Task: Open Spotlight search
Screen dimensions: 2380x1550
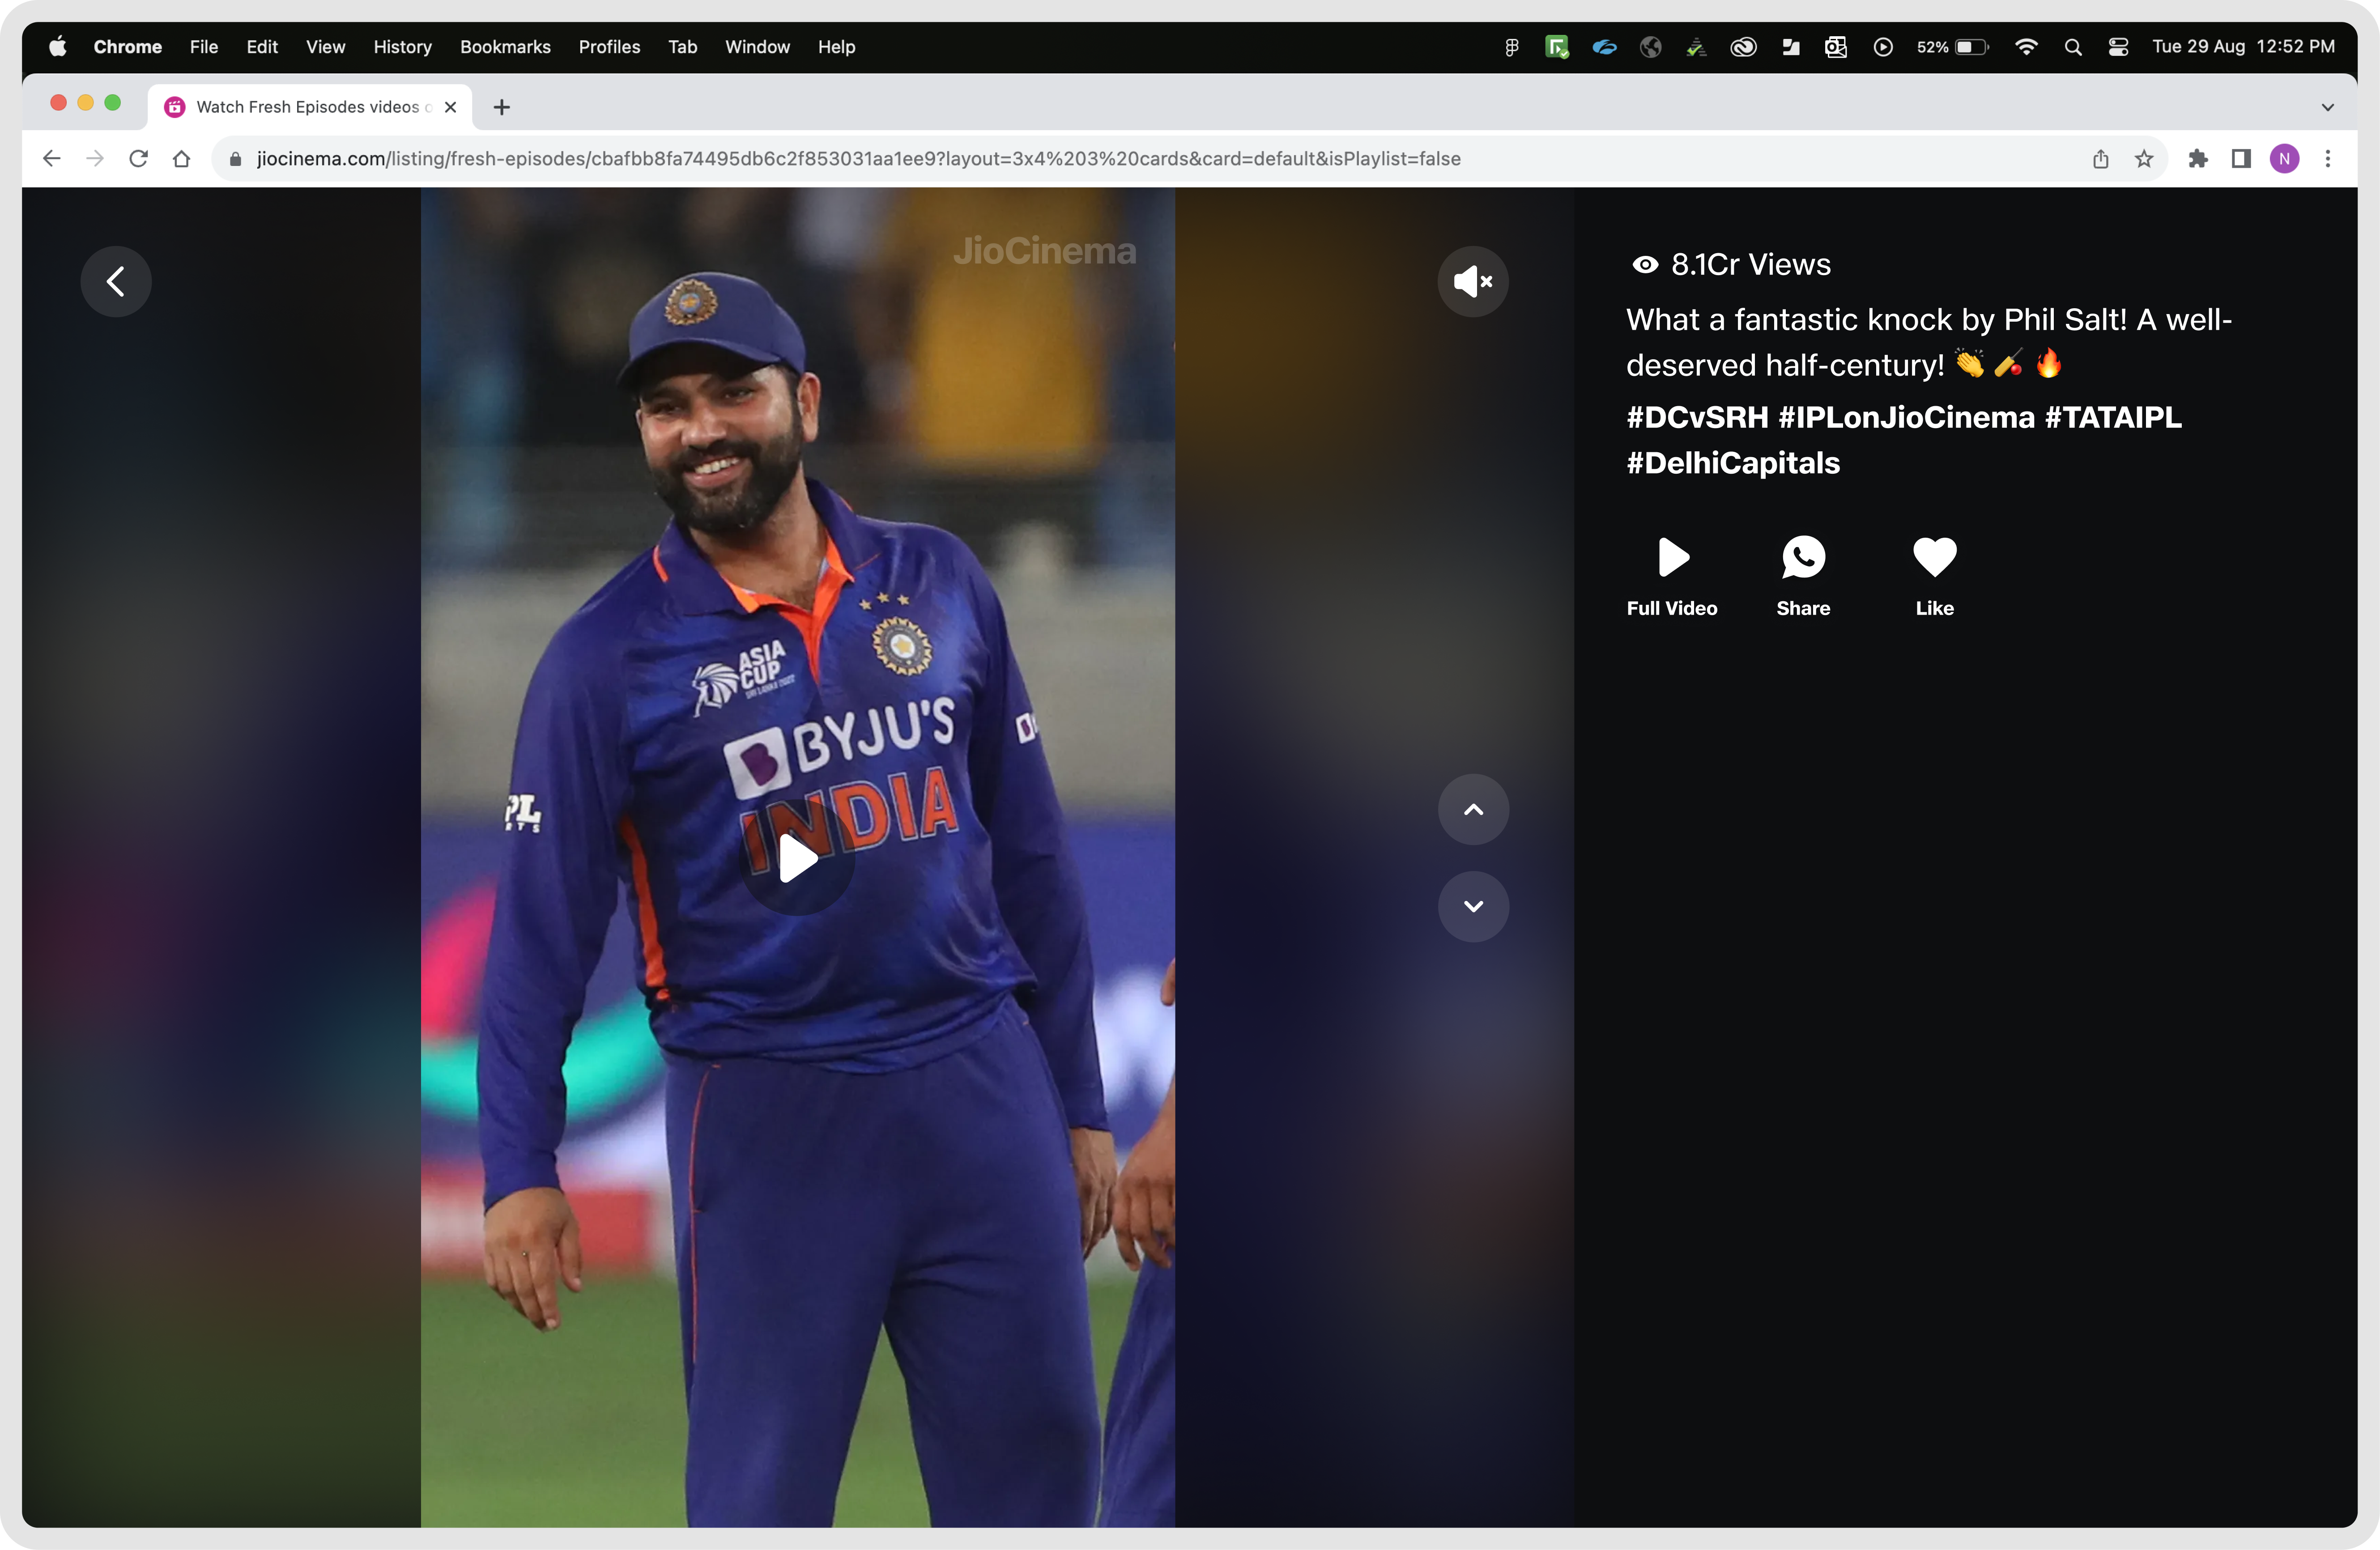Action: click(x=2073, y=47)
